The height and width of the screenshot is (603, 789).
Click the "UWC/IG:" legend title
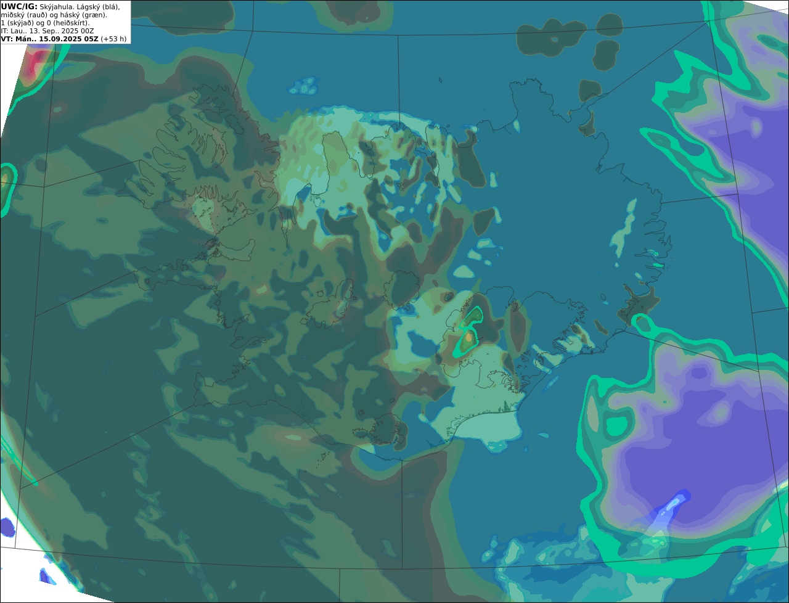click(19, 6)
